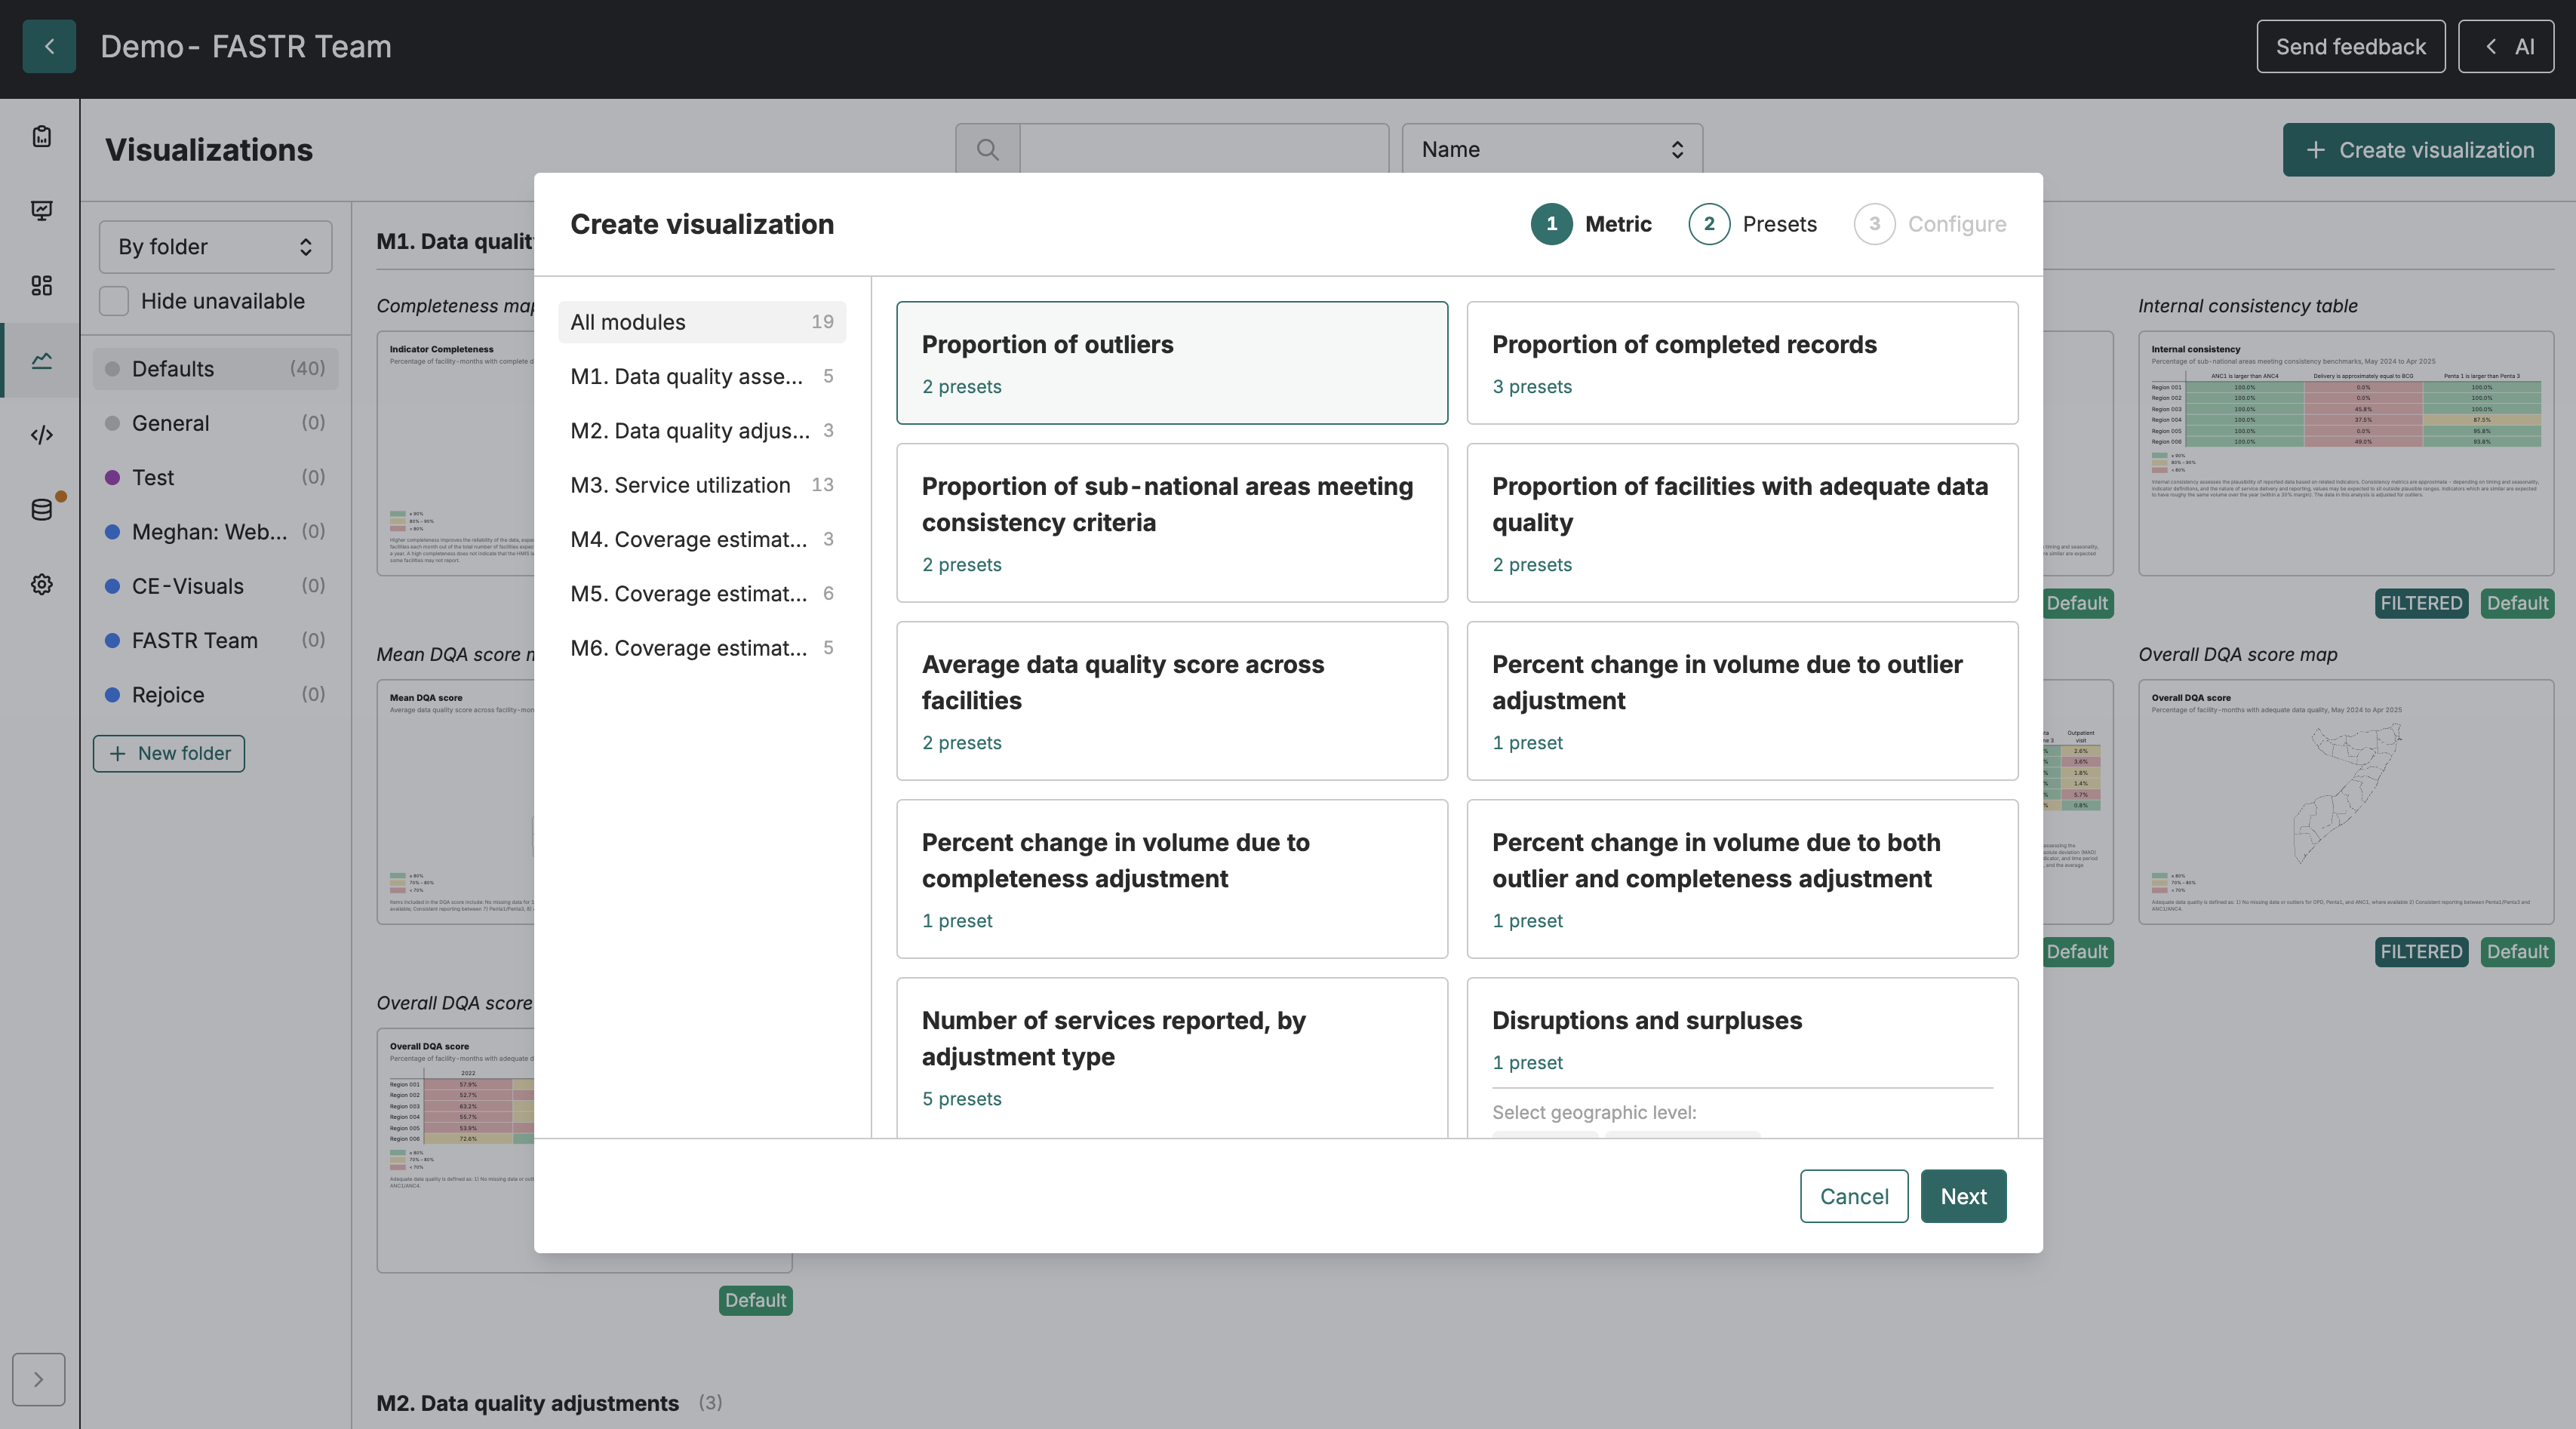The width and height of the screenshot is (2576, 1429).
Task: Click the blue CE-Visuals folder color dot
Action: click(x=112, y=586)
